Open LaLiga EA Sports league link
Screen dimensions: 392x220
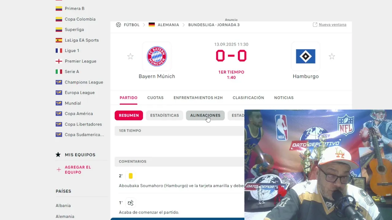pyautogui.click(x=82, y=40)
